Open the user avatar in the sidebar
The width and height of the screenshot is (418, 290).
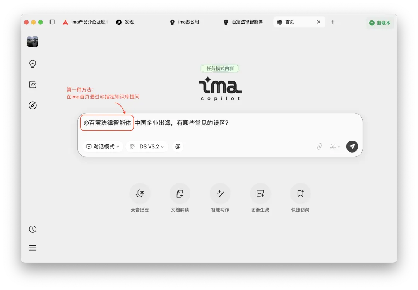click(x=33, y=41)
